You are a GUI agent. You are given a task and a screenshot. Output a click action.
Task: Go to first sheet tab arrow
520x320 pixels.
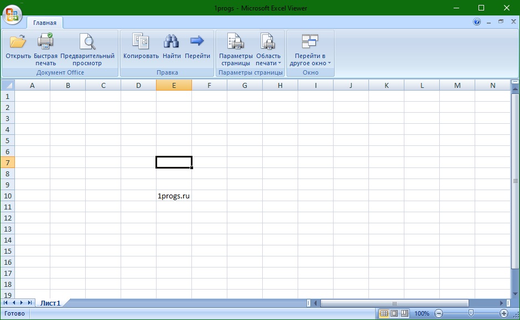[x=6, y=303]
